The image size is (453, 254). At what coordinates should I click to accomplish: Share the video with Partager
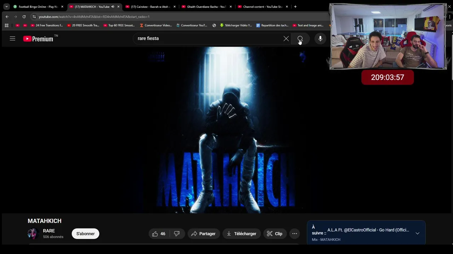coord(203,234)
